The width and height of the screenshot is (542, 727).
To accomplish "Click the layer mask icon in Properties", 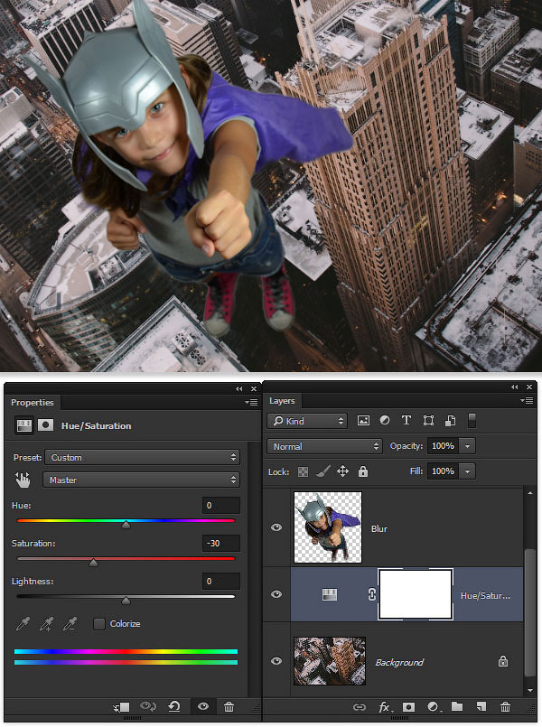I will (x=45, y=424).
